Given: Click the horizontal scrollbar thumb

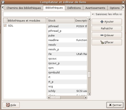Looking at the screenshot, I should point(55,98).
